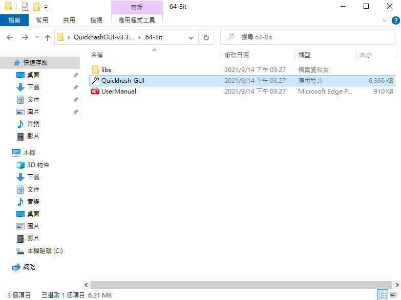Open the 檔案 file menu tab

click(14, 20)
